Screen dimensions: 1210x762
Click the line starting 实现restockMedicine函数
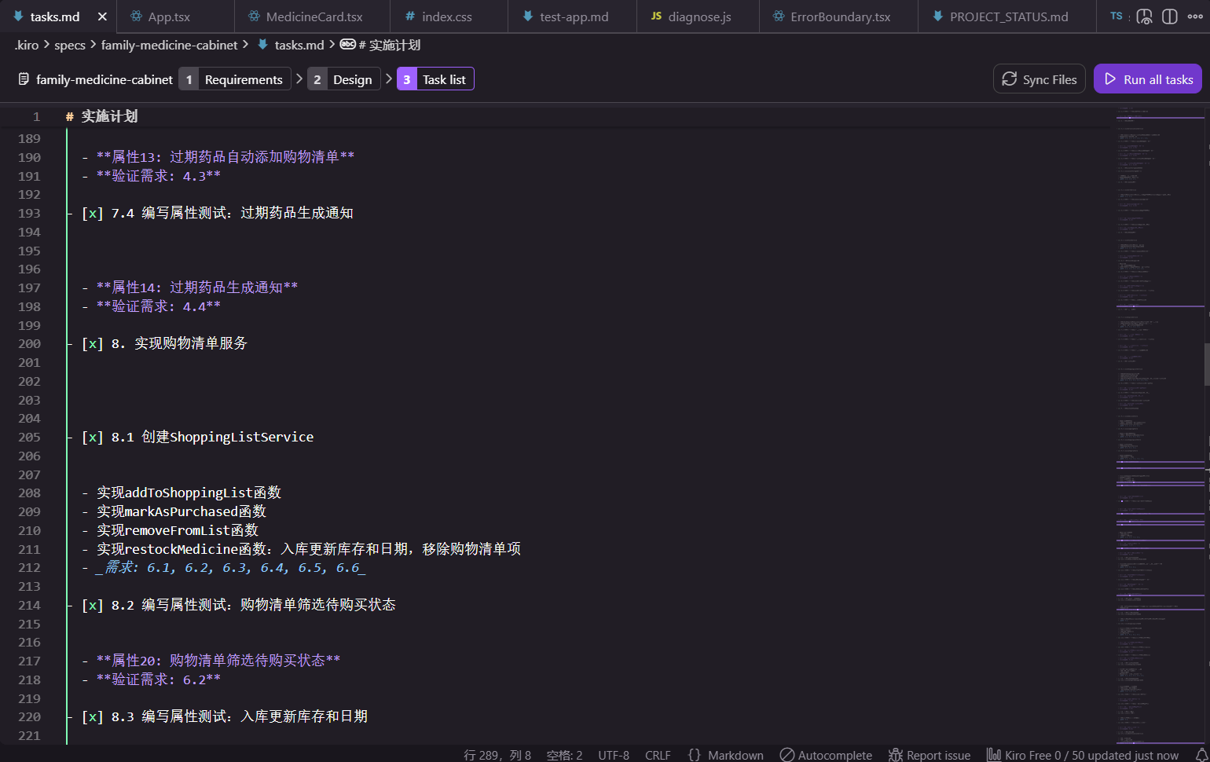309,549
